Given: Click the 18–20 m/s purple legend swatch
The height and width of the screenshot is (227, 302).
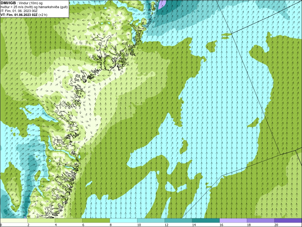Looking at the screenshot, I should coord(261,220).
